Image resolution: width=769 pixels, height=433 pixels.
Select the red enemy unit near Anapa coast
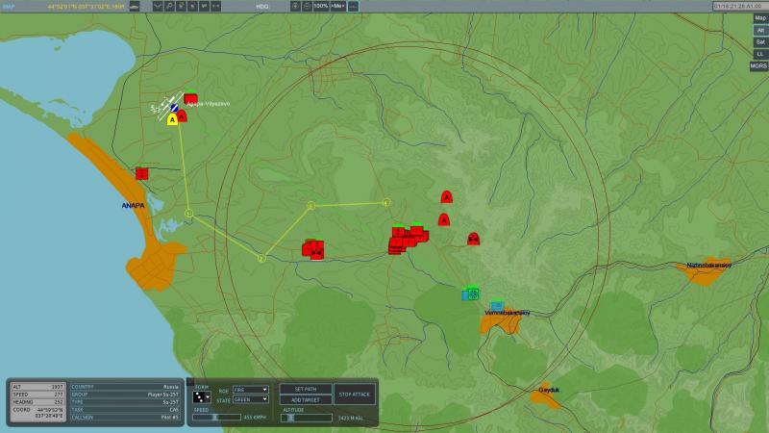(x=141, y=174)
